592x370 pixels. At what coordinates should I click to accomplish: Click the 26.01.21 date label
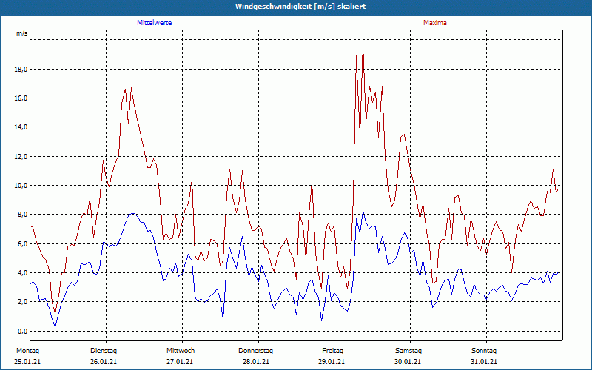pyautogui.click(x=104, y=362)
